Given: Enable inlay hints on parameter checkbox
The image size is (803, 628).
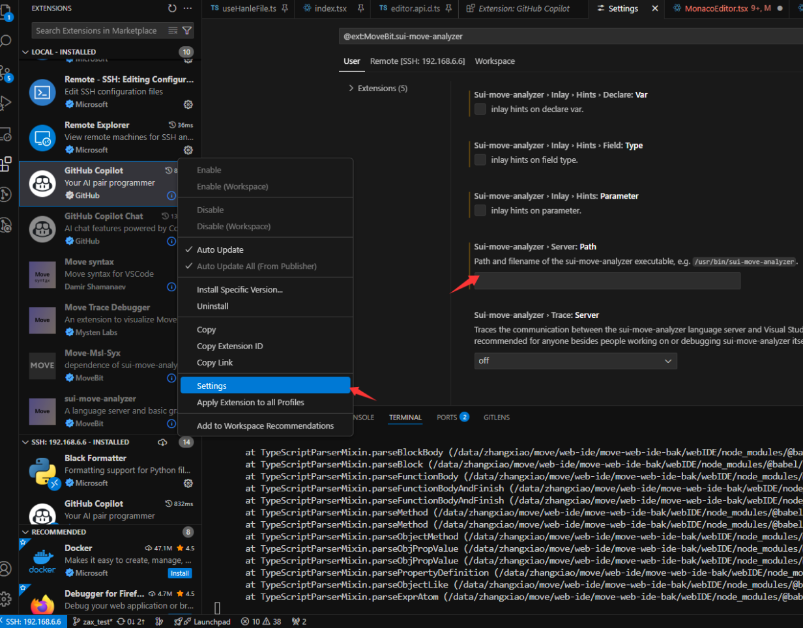Looking at the screenshot, I should pos(480,210).
